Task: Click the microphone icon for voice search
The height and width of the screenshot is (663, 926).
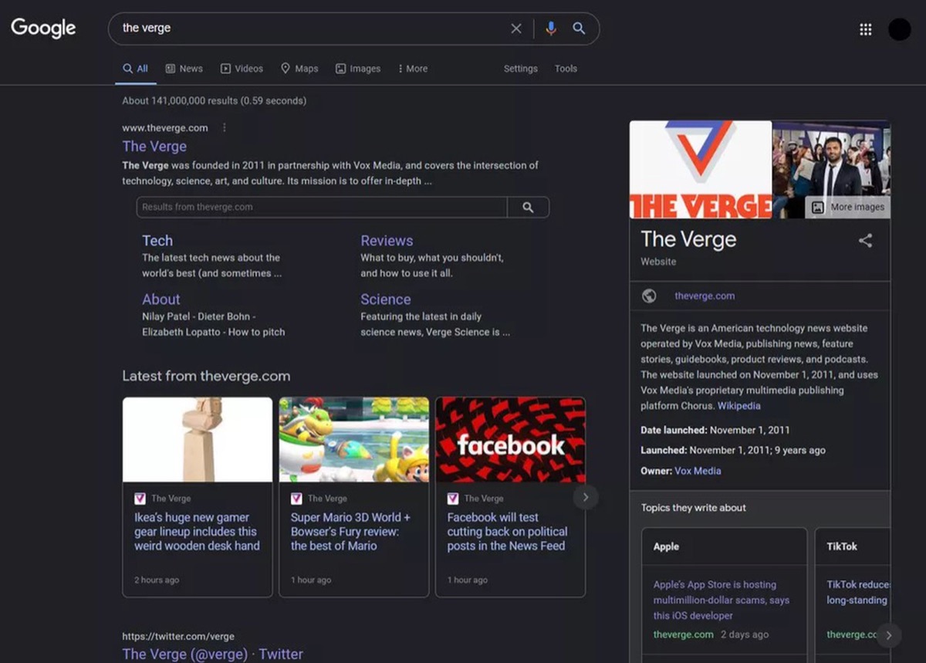Action: tap(551, 28)
